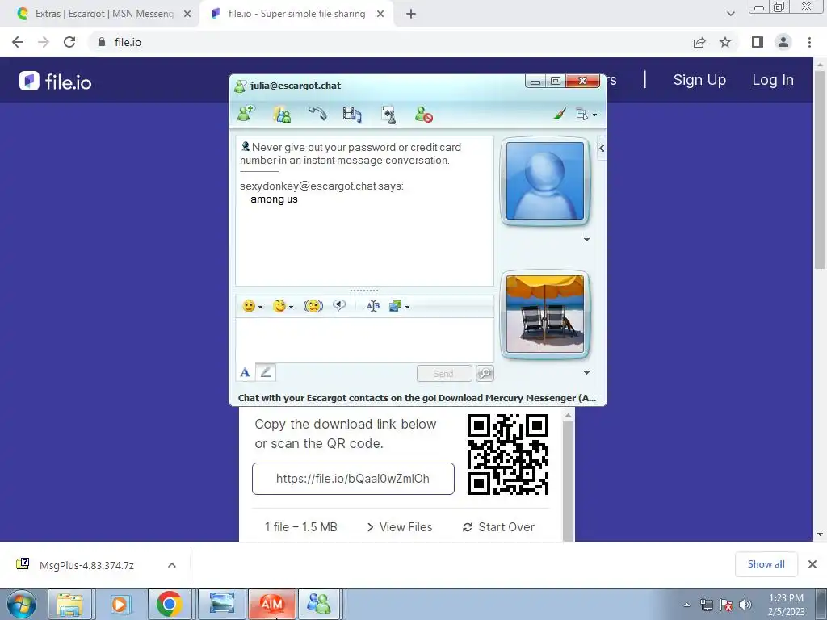
Task: Click the Mercury Messenger ad banner text
Action: pyautogui.click(x=417, y=398)
